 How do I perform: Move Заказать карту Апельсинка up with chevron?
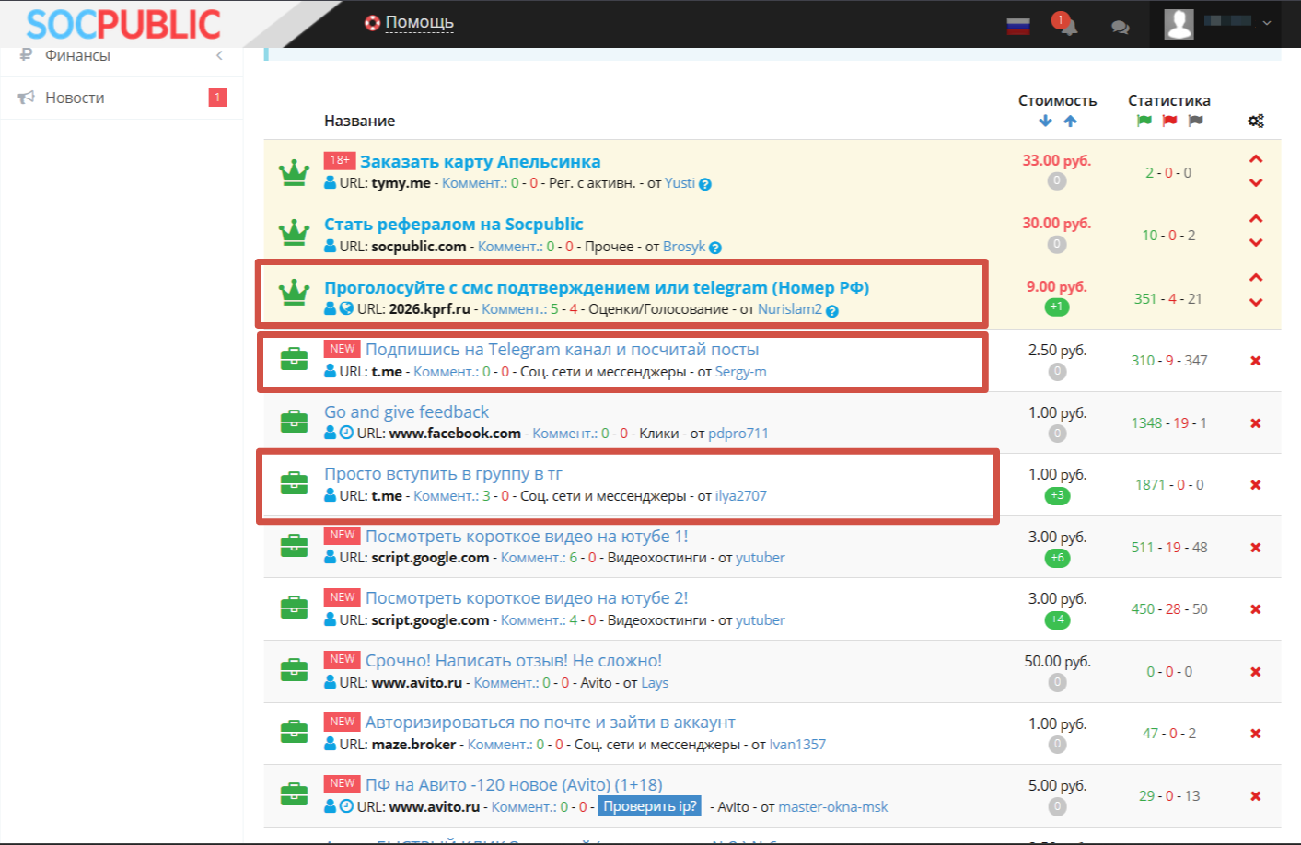(1256, 159)
